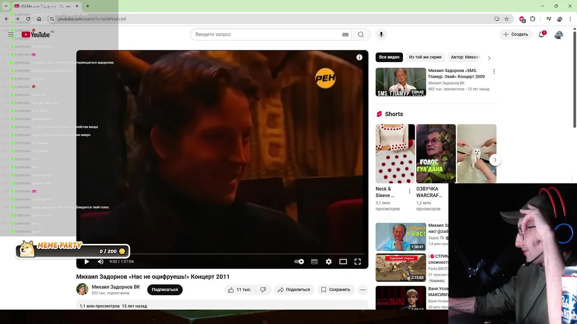The image size is (577, 324).
Task: Open Михаил Задорнов ВК channel avatar
Action: coord(82,289)
